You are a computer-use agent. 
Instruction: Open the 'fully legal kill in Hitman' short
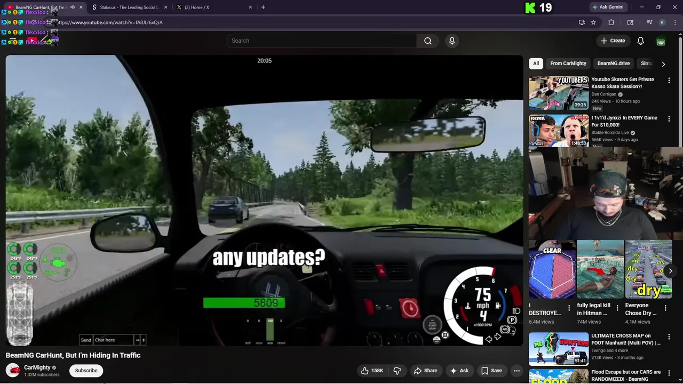[x=600, y=269]
